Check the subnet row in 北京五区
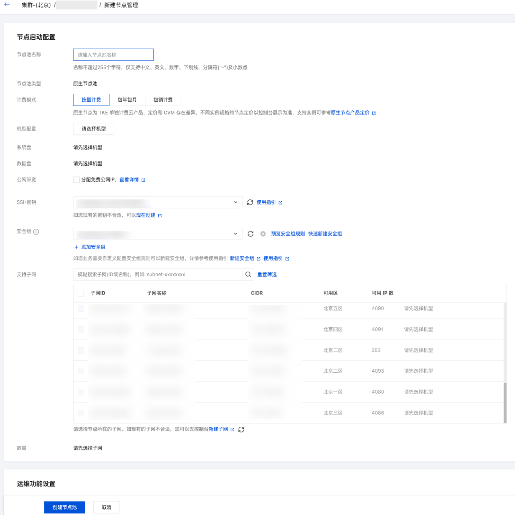 (x=81, y=308)
